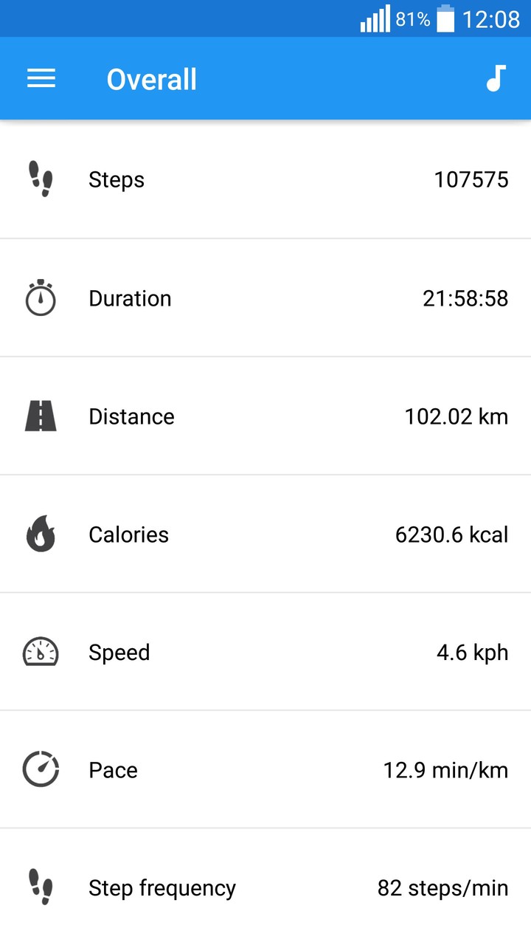Select the Duration label

point(130,298)
